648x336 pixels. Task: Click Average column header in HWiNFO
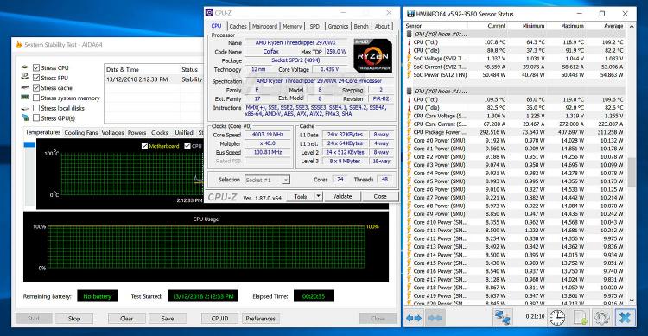pyautogui.click(x=613, y=26)
